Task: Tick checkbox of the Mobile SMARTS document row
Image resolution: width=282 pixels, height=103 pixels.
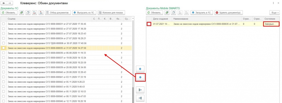Action: (x=149, y=24)
